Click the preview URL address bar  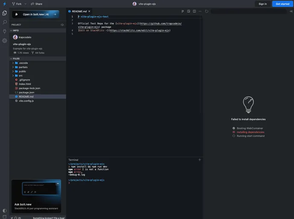pos(249,11)
